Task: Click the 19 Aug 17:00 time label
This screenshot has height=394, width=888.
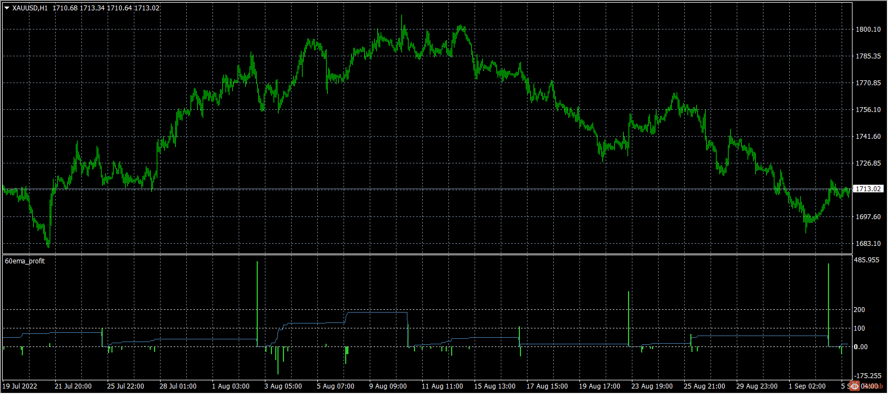Action: 600,386
